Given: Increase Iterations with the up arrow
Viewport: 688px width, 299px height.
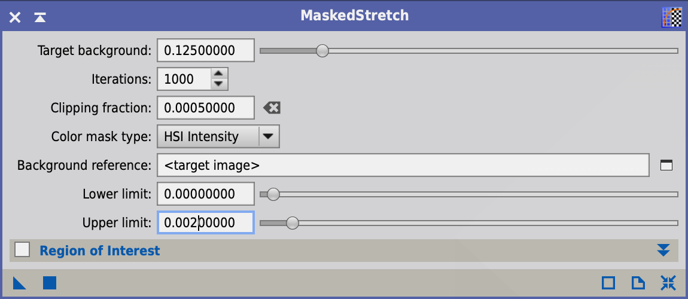Looking at the screenshot, I should click(219, 73).
